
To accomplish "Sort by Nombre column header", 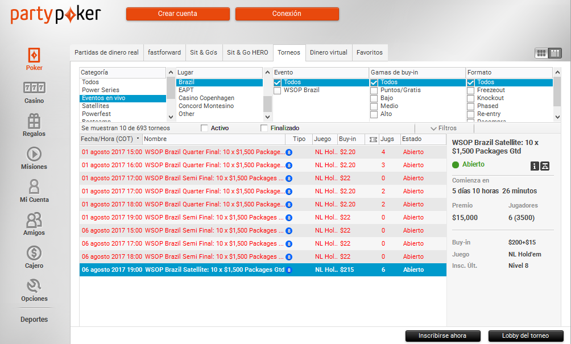I will click(214, 139).
